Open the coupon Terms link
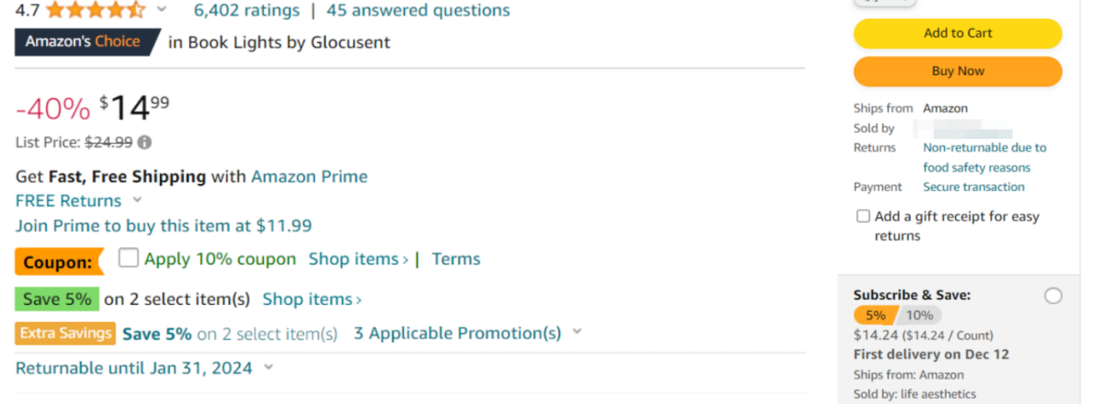1093x404 pixels. pos(456,259)
